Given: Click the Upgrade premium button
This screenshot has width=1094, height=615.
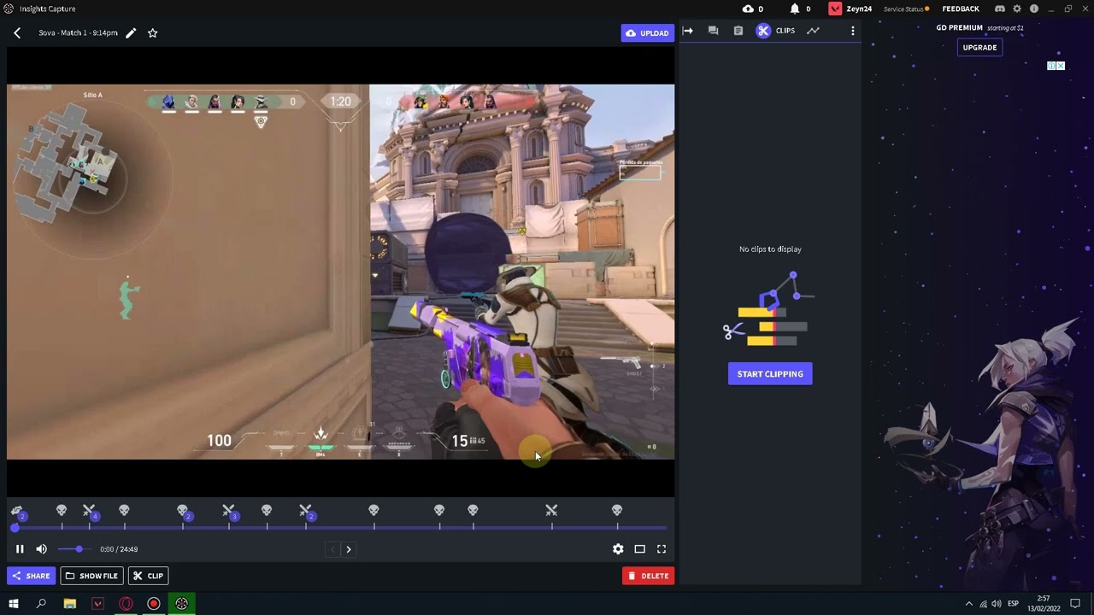Looking at the screenshot, I should (979, 47).
